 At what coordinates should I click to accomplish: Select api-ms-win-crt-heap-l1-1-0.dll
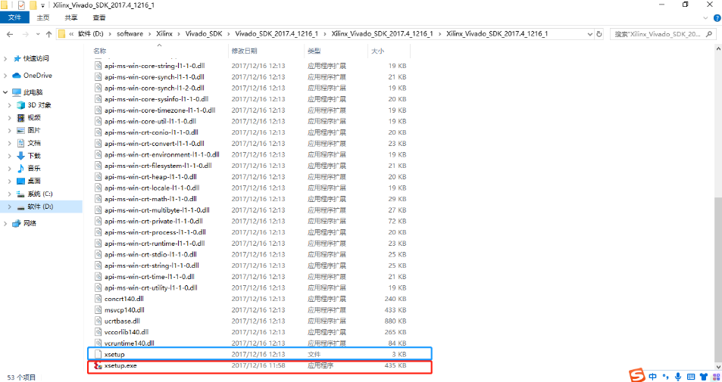(150, 177)
